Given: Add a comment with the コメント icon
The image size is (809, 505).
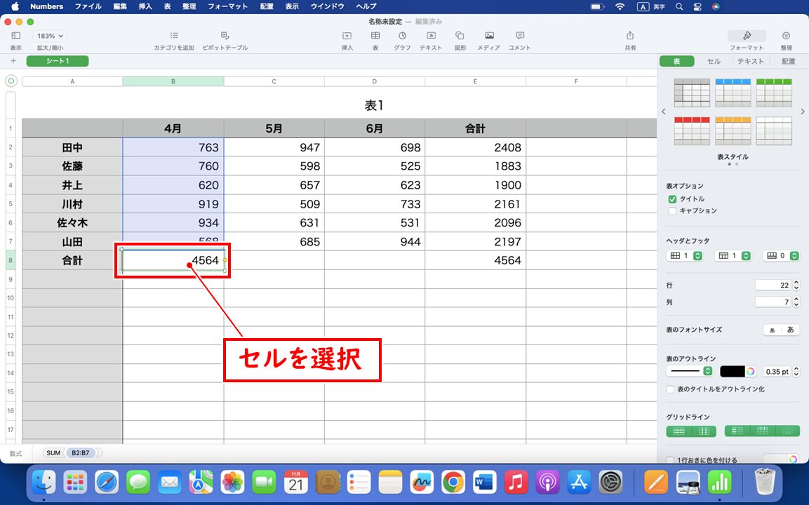Looking at the screenshot, I should (x=519, y=39).
